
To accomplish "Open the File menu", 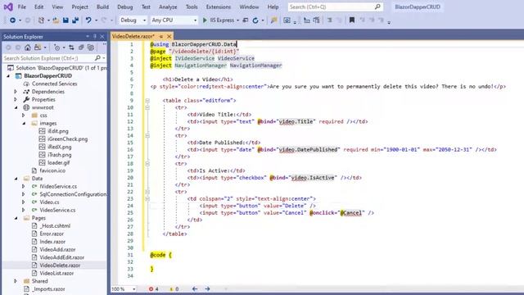I will [x=22, y=7].
